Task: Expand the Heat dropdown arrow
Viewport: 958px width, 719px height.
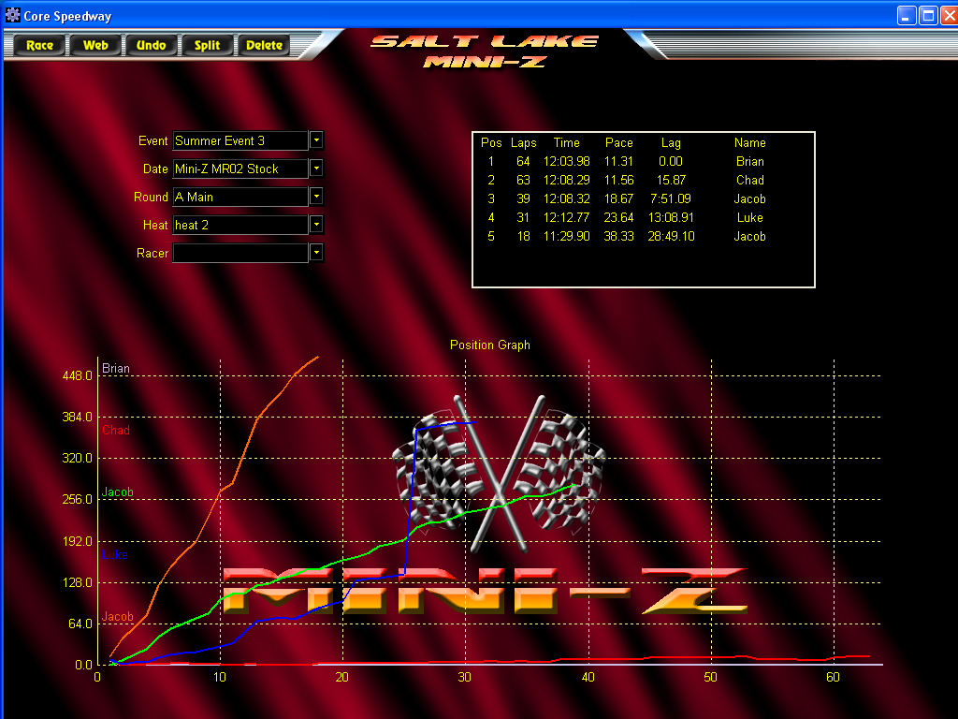Action: 316,225
